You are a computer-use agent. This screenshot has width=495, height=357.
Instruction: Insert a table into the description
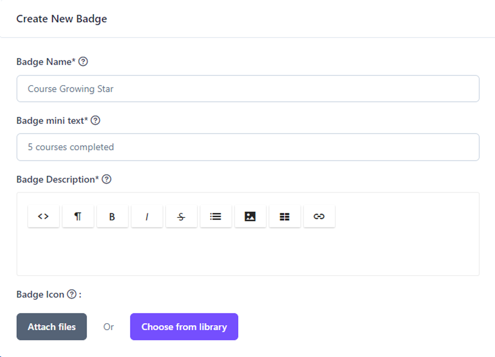tap(285, 217)
